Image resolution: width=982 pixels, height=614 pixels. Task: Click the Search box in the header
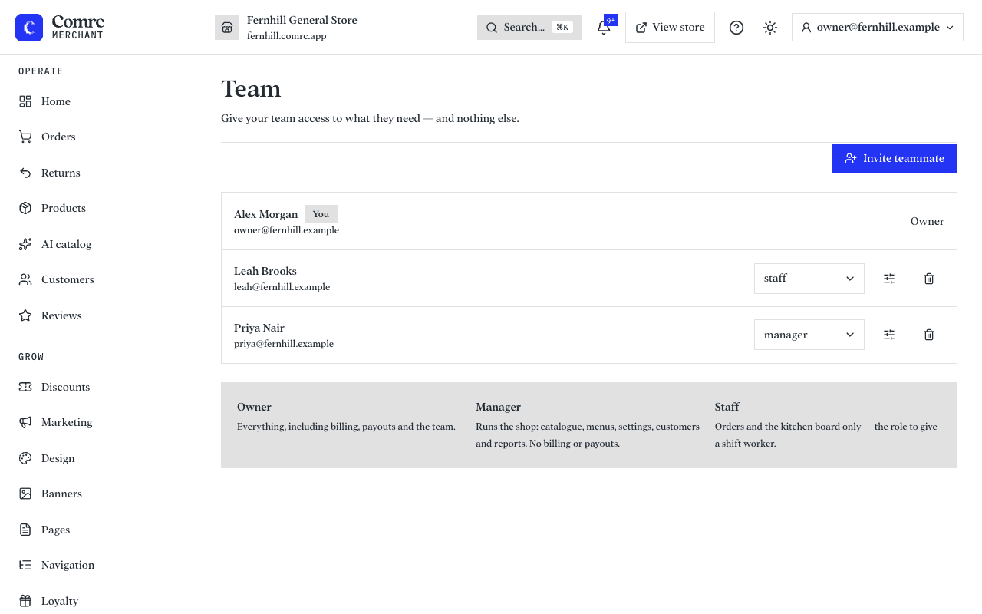click(529, 28)
